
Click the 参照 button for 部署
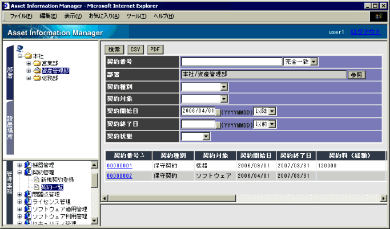pyautogui.click(x=357, y=75)
